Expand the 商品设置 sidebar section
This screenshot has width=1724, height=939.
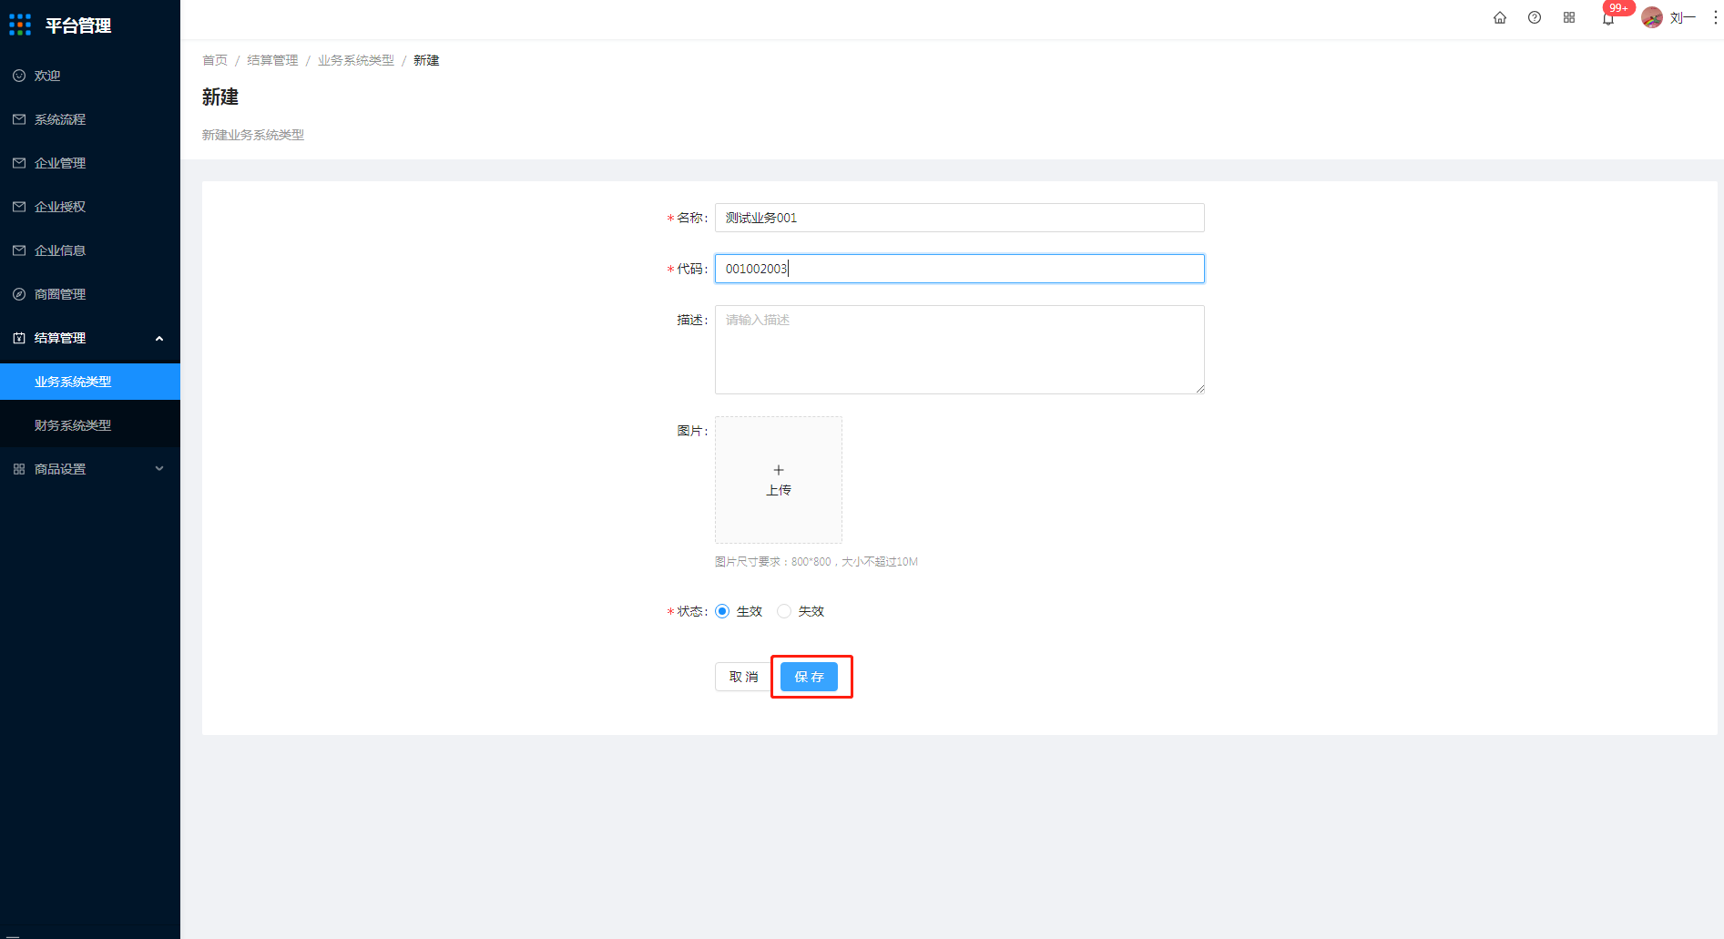[90, 469]
